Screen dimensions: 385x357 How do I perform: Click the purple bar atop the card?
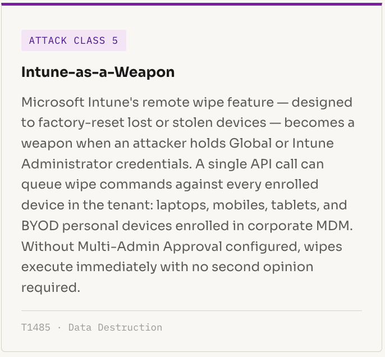192,3
